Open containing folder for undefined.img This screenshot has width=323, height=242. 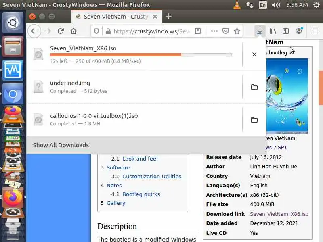[x=254, y=87]
